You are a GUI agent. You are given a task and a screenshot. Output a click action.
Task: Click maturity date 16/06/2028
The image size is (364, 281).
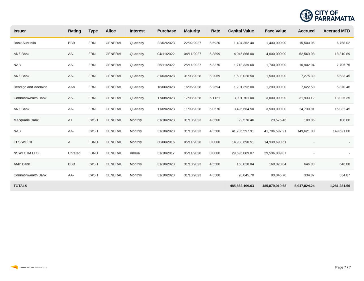coord(192,87)
